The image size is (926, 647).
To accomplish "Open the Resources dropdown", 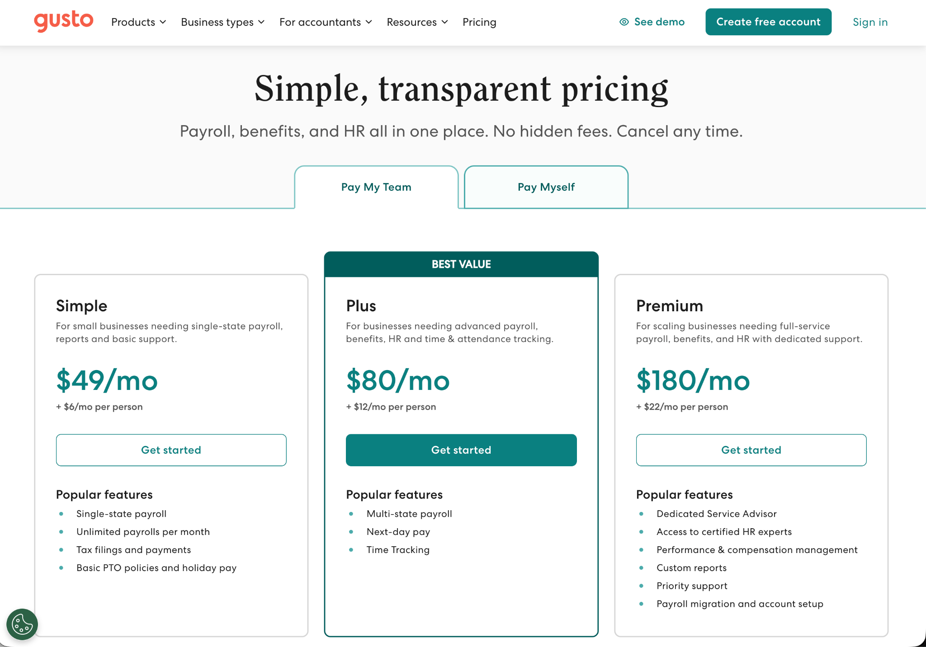I will click(x=418, y=22).
